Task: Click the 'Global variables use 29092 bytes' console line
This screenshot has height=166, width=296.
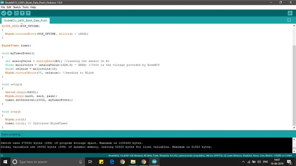Action: 106,147
